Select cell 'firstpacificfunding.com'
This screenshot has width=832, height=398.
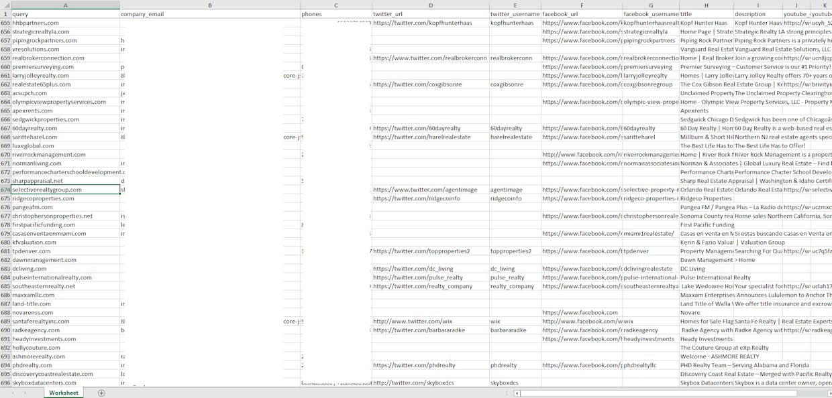(x=65, y=224)
